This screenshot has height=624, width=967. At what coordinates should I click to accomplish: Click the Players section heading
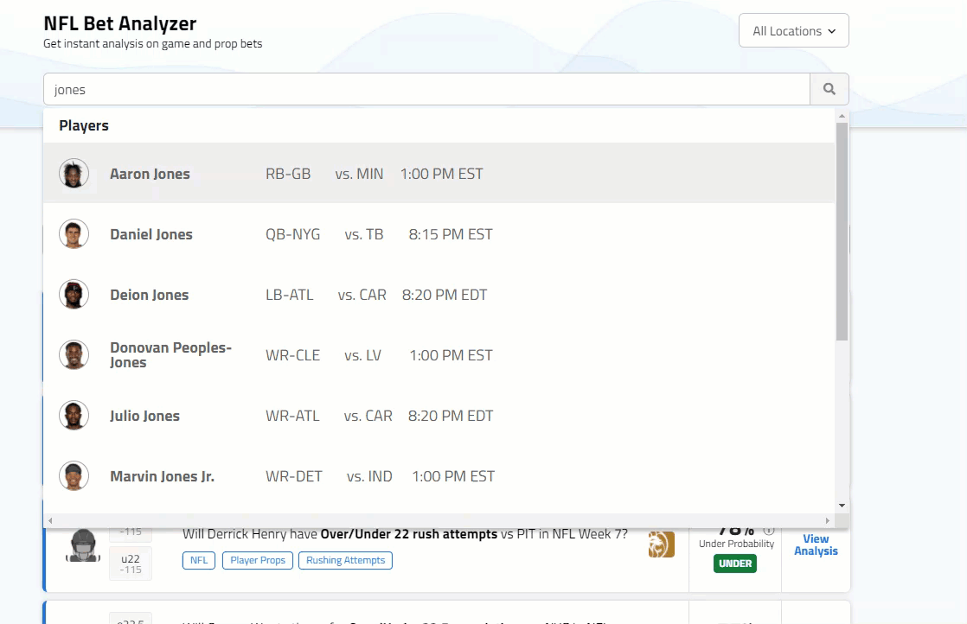pos(84,125)
